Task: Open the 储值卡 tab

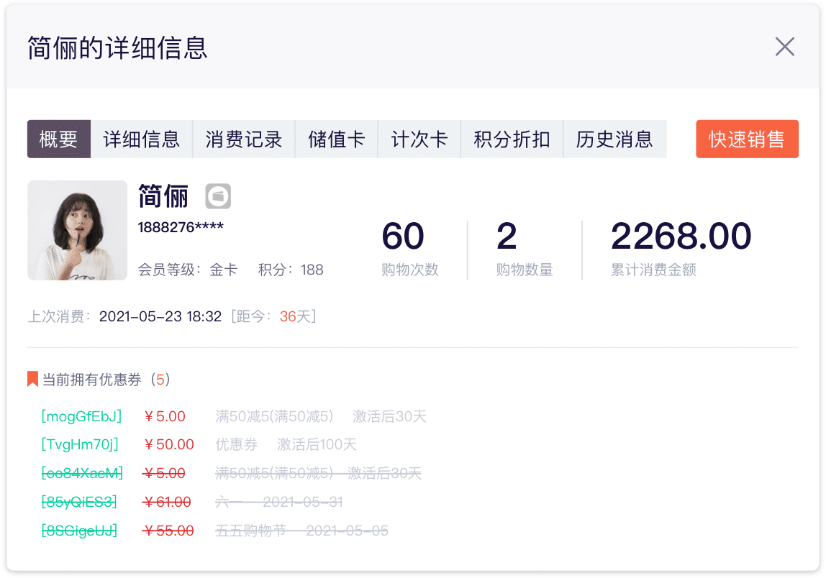Action: 336,139
